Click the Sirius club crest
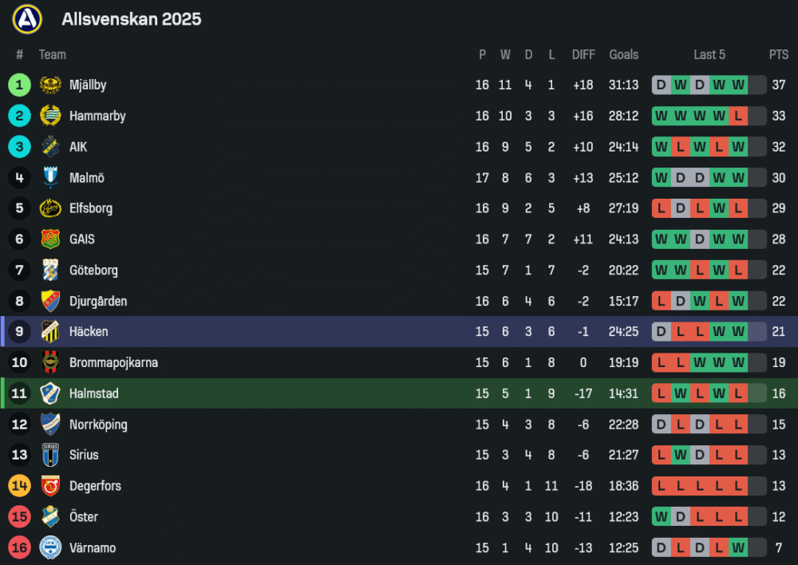798x565 pixels. (x=50, y=455)
